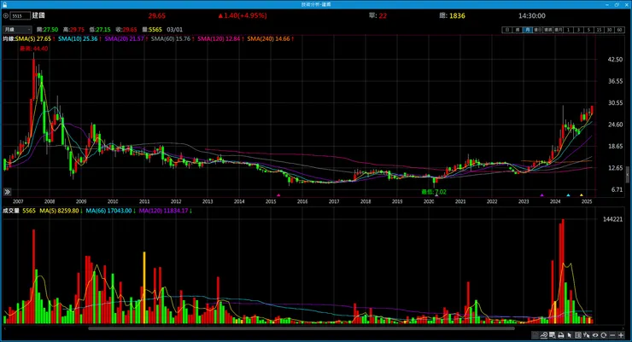The width and height of the screenshot is (632, 342).
Task: Click the MA(66) 17043.00 volume average label
Action: pyautogui.click(x=108, y=211)
